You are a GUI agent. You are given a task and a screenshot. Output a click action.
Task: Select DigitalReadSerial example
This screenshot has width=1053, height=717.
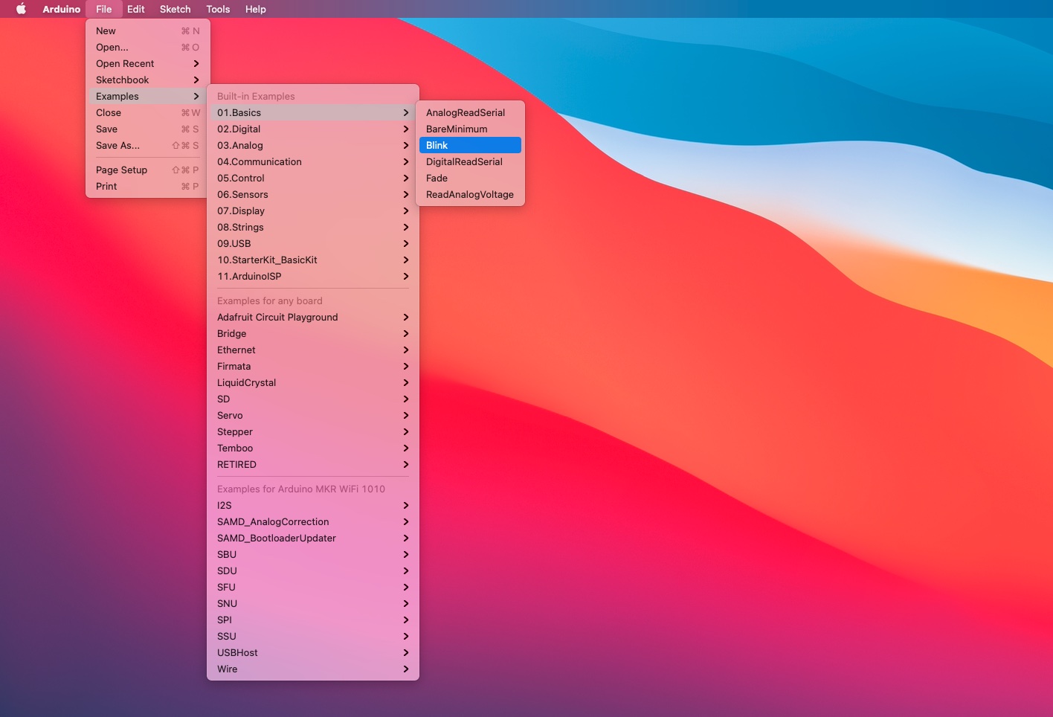[x=464, y=162]
